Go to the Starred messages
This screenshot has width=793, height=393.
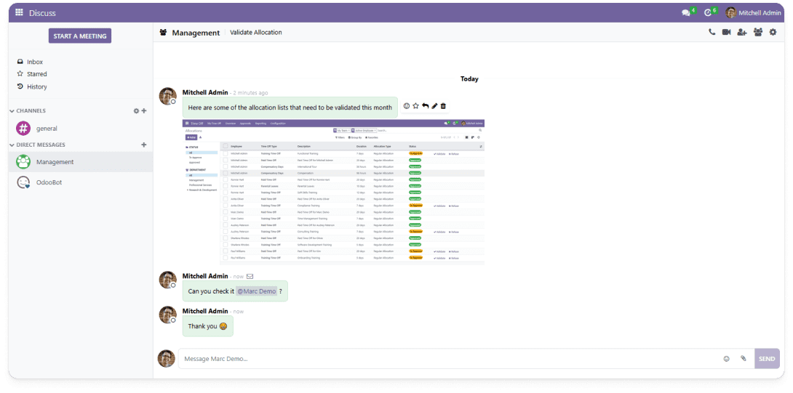coord(36,74)
